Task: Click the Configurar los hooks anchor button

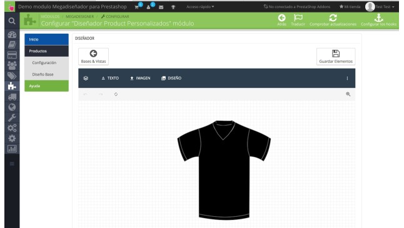Action: (378, 20)
